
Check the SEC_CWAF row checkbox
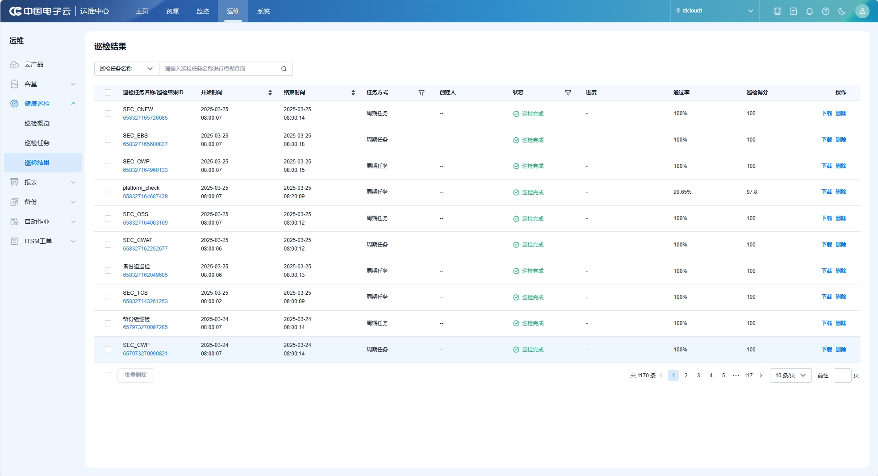pyautogui.click(x=108, y=245)
